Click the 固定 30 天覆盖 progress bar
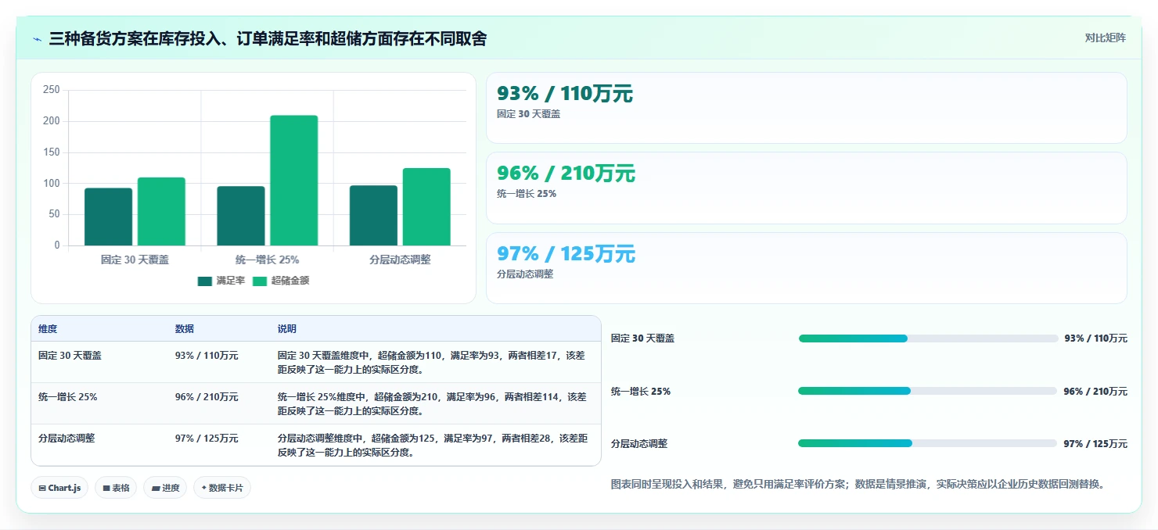This screenshot has height=530, width=1158. (928, 338)
